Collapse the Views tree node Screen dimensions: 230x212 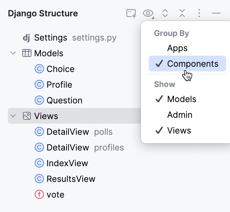coord(13,116)
